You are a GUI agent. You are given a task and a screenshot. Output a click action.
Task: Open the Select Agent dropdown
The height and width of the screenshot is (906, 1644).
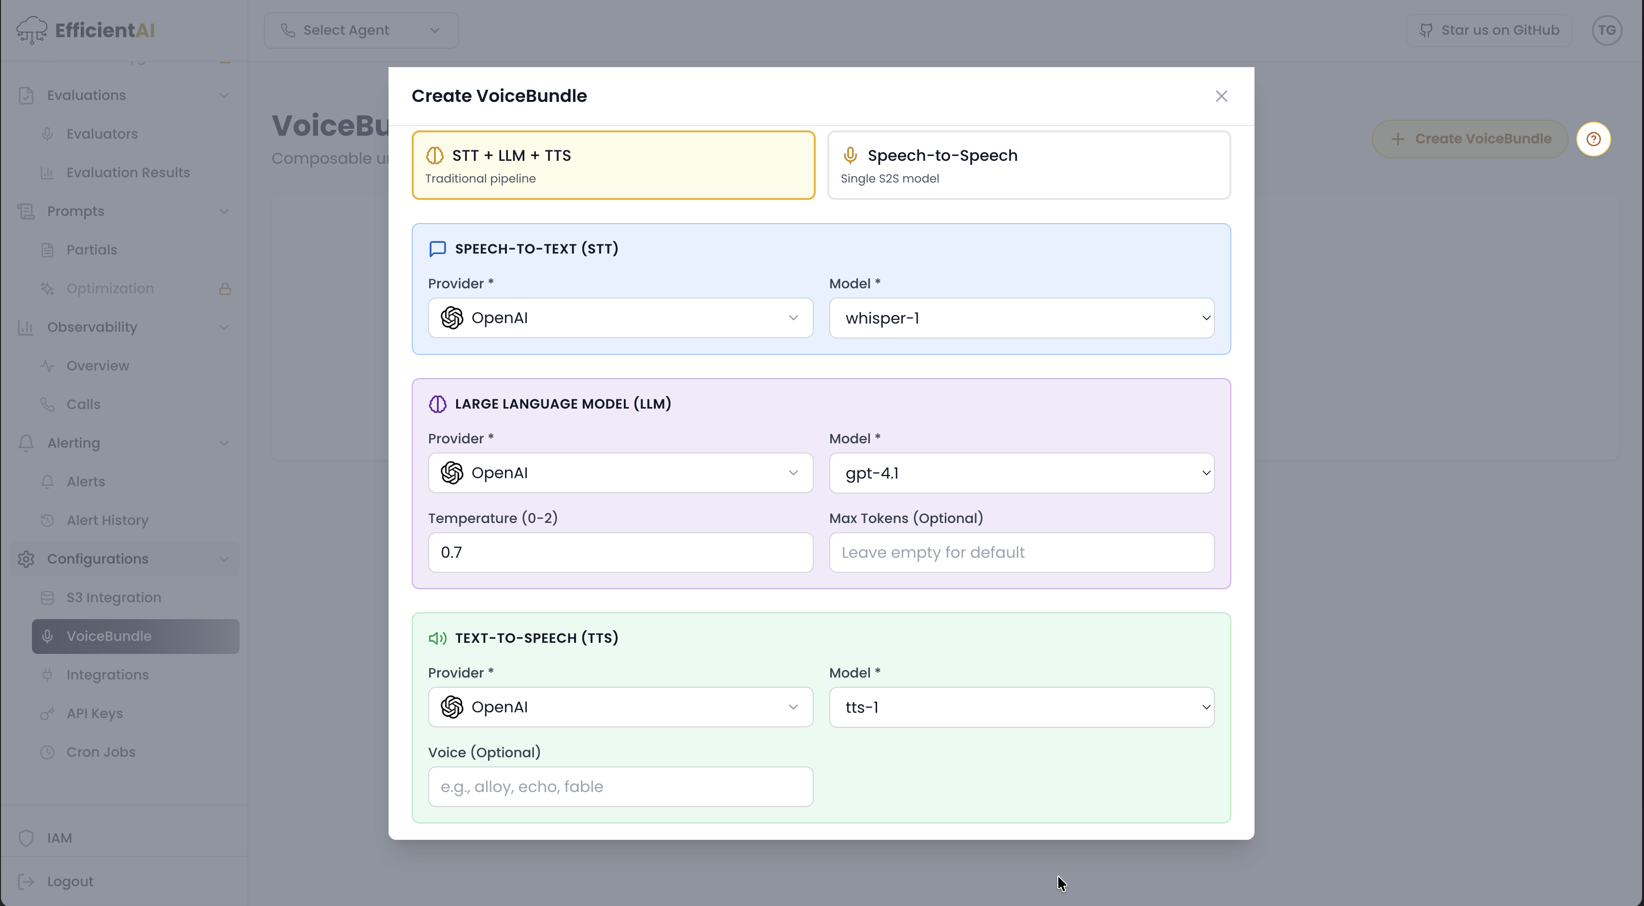[361, 30]
